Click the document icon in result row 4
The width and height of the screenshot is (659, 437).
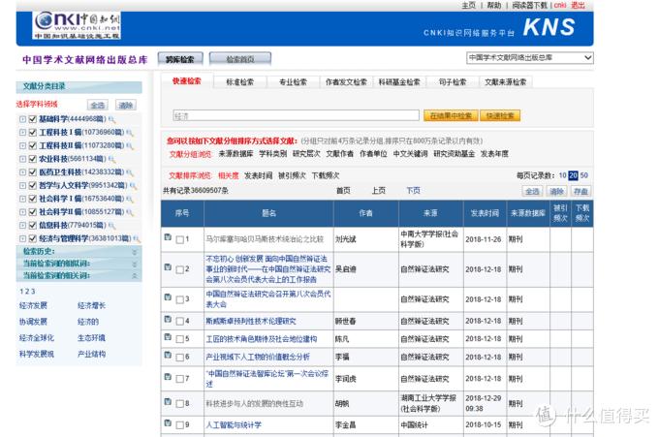click(x=168, y=319)
